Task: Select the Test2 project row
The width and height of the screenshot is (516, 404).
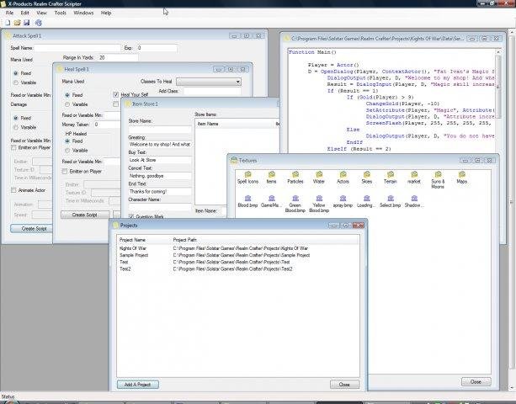Action: coord(237,269)
